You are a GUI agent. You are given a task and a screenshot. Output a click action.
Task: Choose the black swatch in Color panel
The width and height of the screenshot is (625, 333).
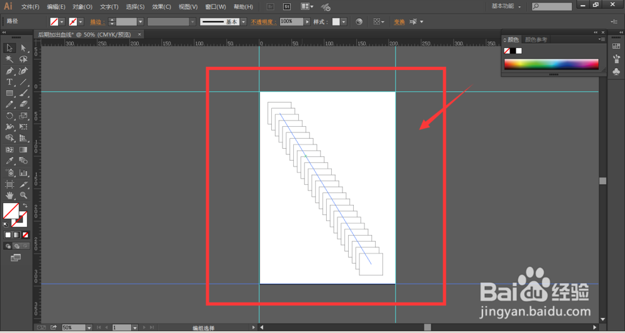point(513,51)
